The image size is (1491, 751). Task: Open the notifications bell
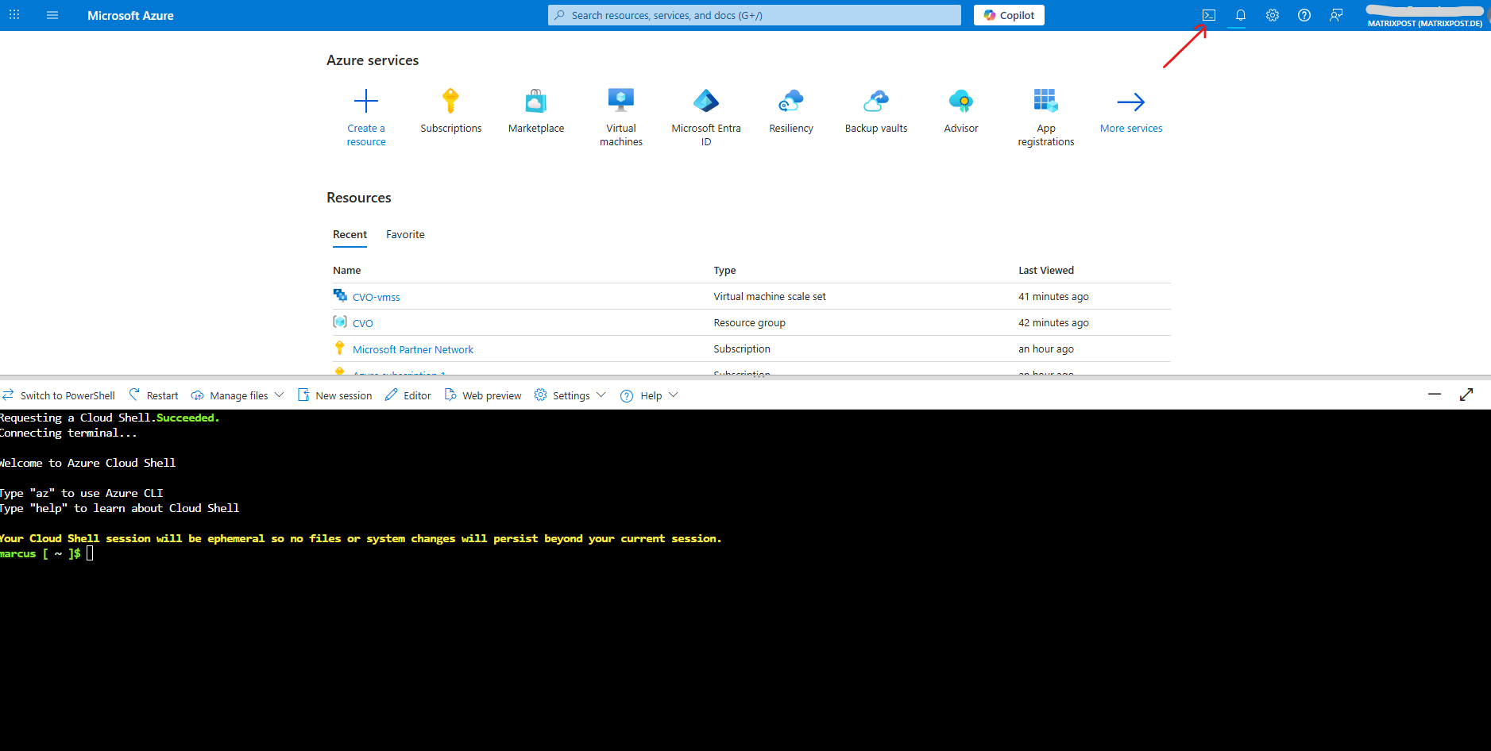click(x=1241, y=15)
